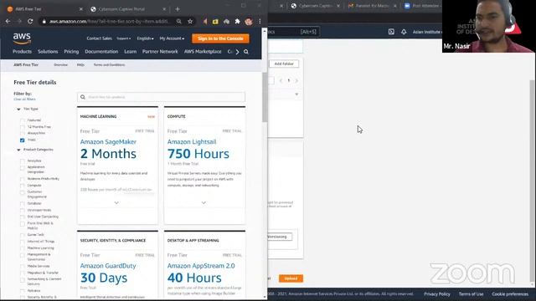Go back using browser back arrow
This screenshot has height=301, width=536.
pyautogui.click(x=8, y=21)
